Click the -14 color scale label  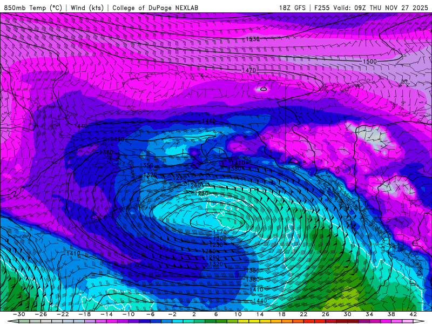pos(106,314)
